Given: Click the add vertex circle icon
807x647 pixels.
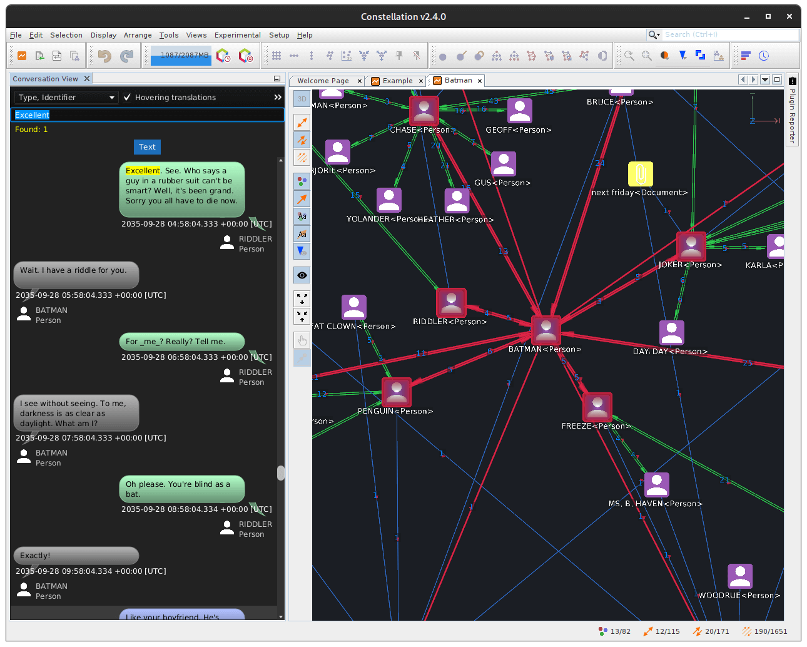Looking at the screenshot, I should [443, 56].
